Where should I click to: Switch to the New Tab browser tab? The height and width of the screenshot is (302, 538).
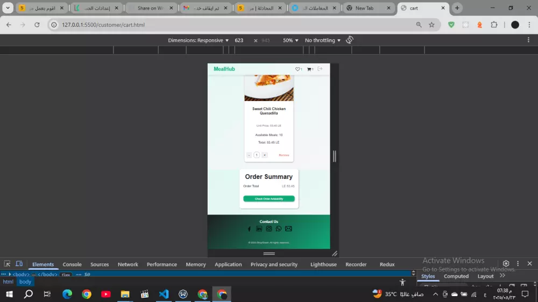tap(369, 8)
